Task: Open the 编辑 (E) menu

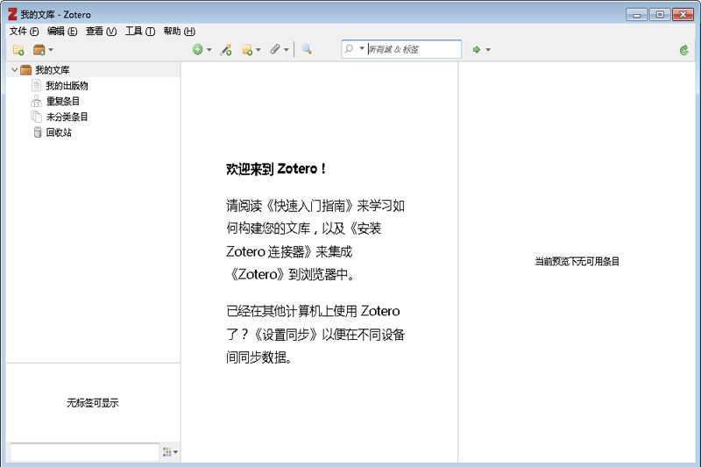Action: click(62, 32)
